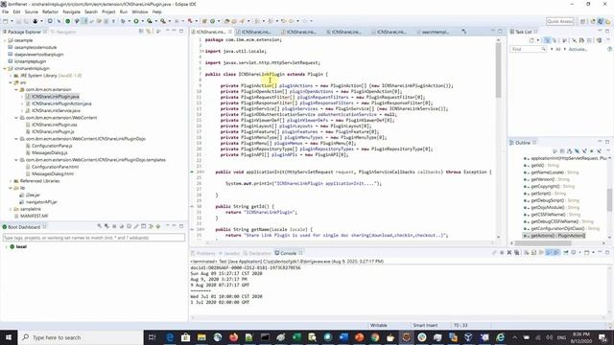Expand the local node in Boot Dashboard
Screen dimensions: 614x345
(6, 247)
